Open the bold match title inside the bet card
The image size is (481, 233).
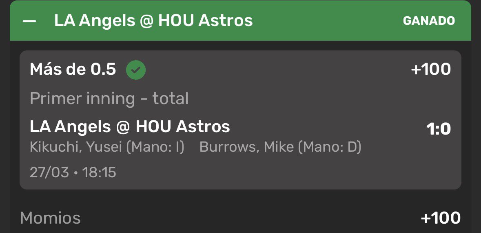(x=130, y=127)
